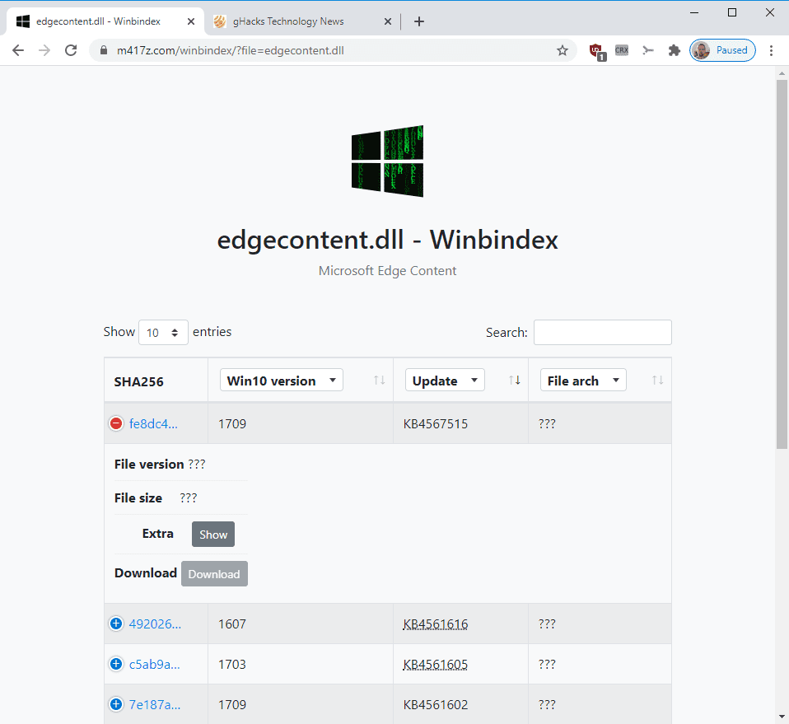This screenshot has width=789, height=724.
Task: Click the browser forward arrow
Action: pos(44,50)
